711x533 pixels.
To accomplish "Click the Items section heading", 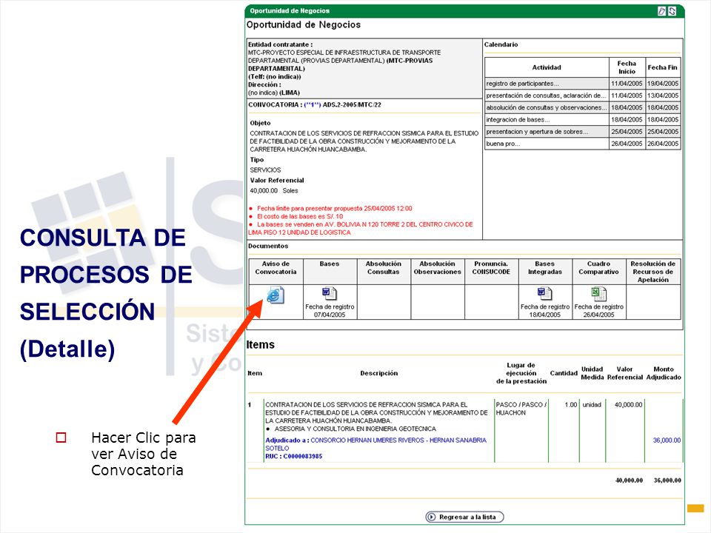I will pos(260,344).
